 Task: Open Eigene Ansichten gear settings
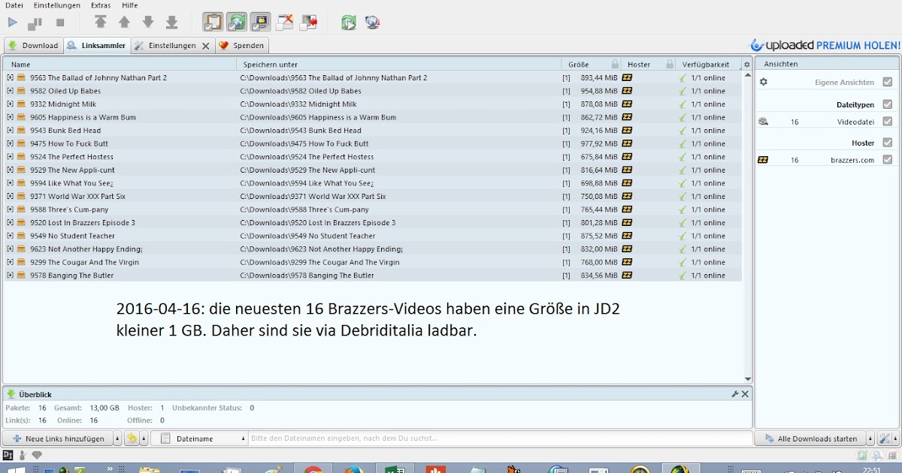point(764,82)
